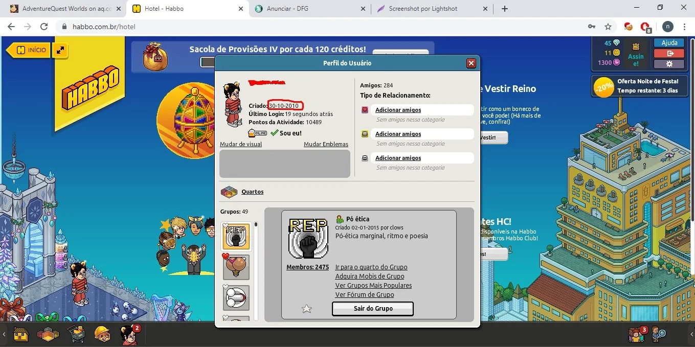This screenshot has width=695, height=347.
Task: Reload the page
Action: (44, 27)
